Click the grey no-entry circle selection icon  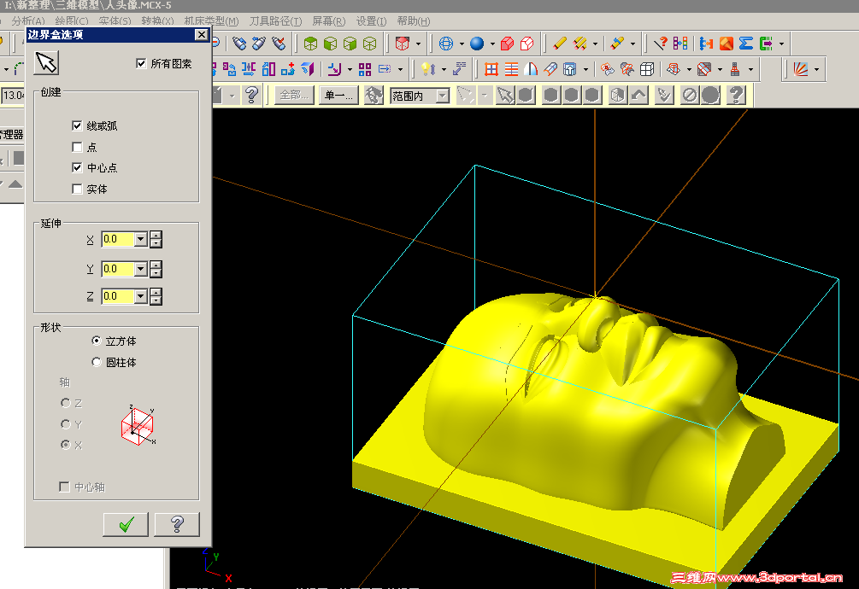[690, 95]
